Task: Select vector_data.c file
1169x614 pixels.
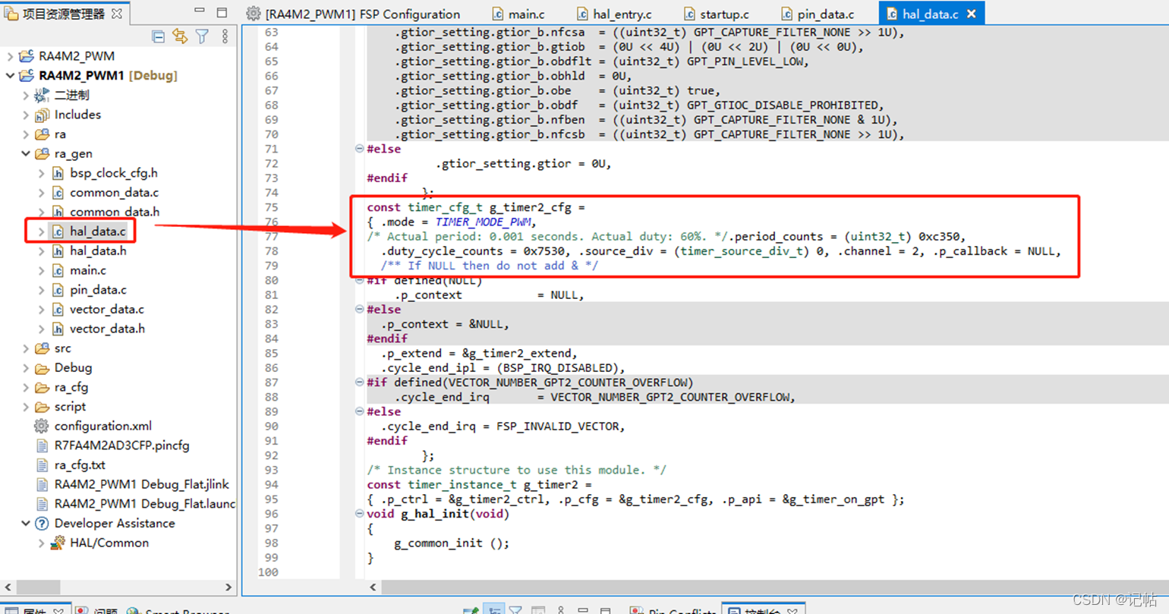Action: point(107,310)
